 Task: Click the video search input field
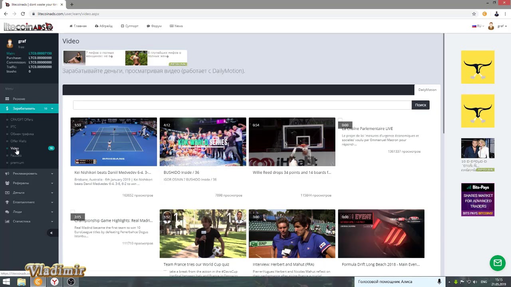pyautogui.click(x=242, y=105)
